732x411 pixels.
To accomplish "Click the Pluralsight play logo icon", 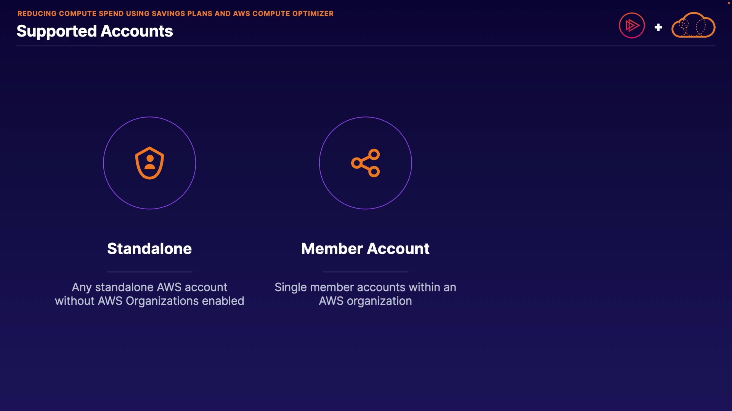I will point(632,25).
